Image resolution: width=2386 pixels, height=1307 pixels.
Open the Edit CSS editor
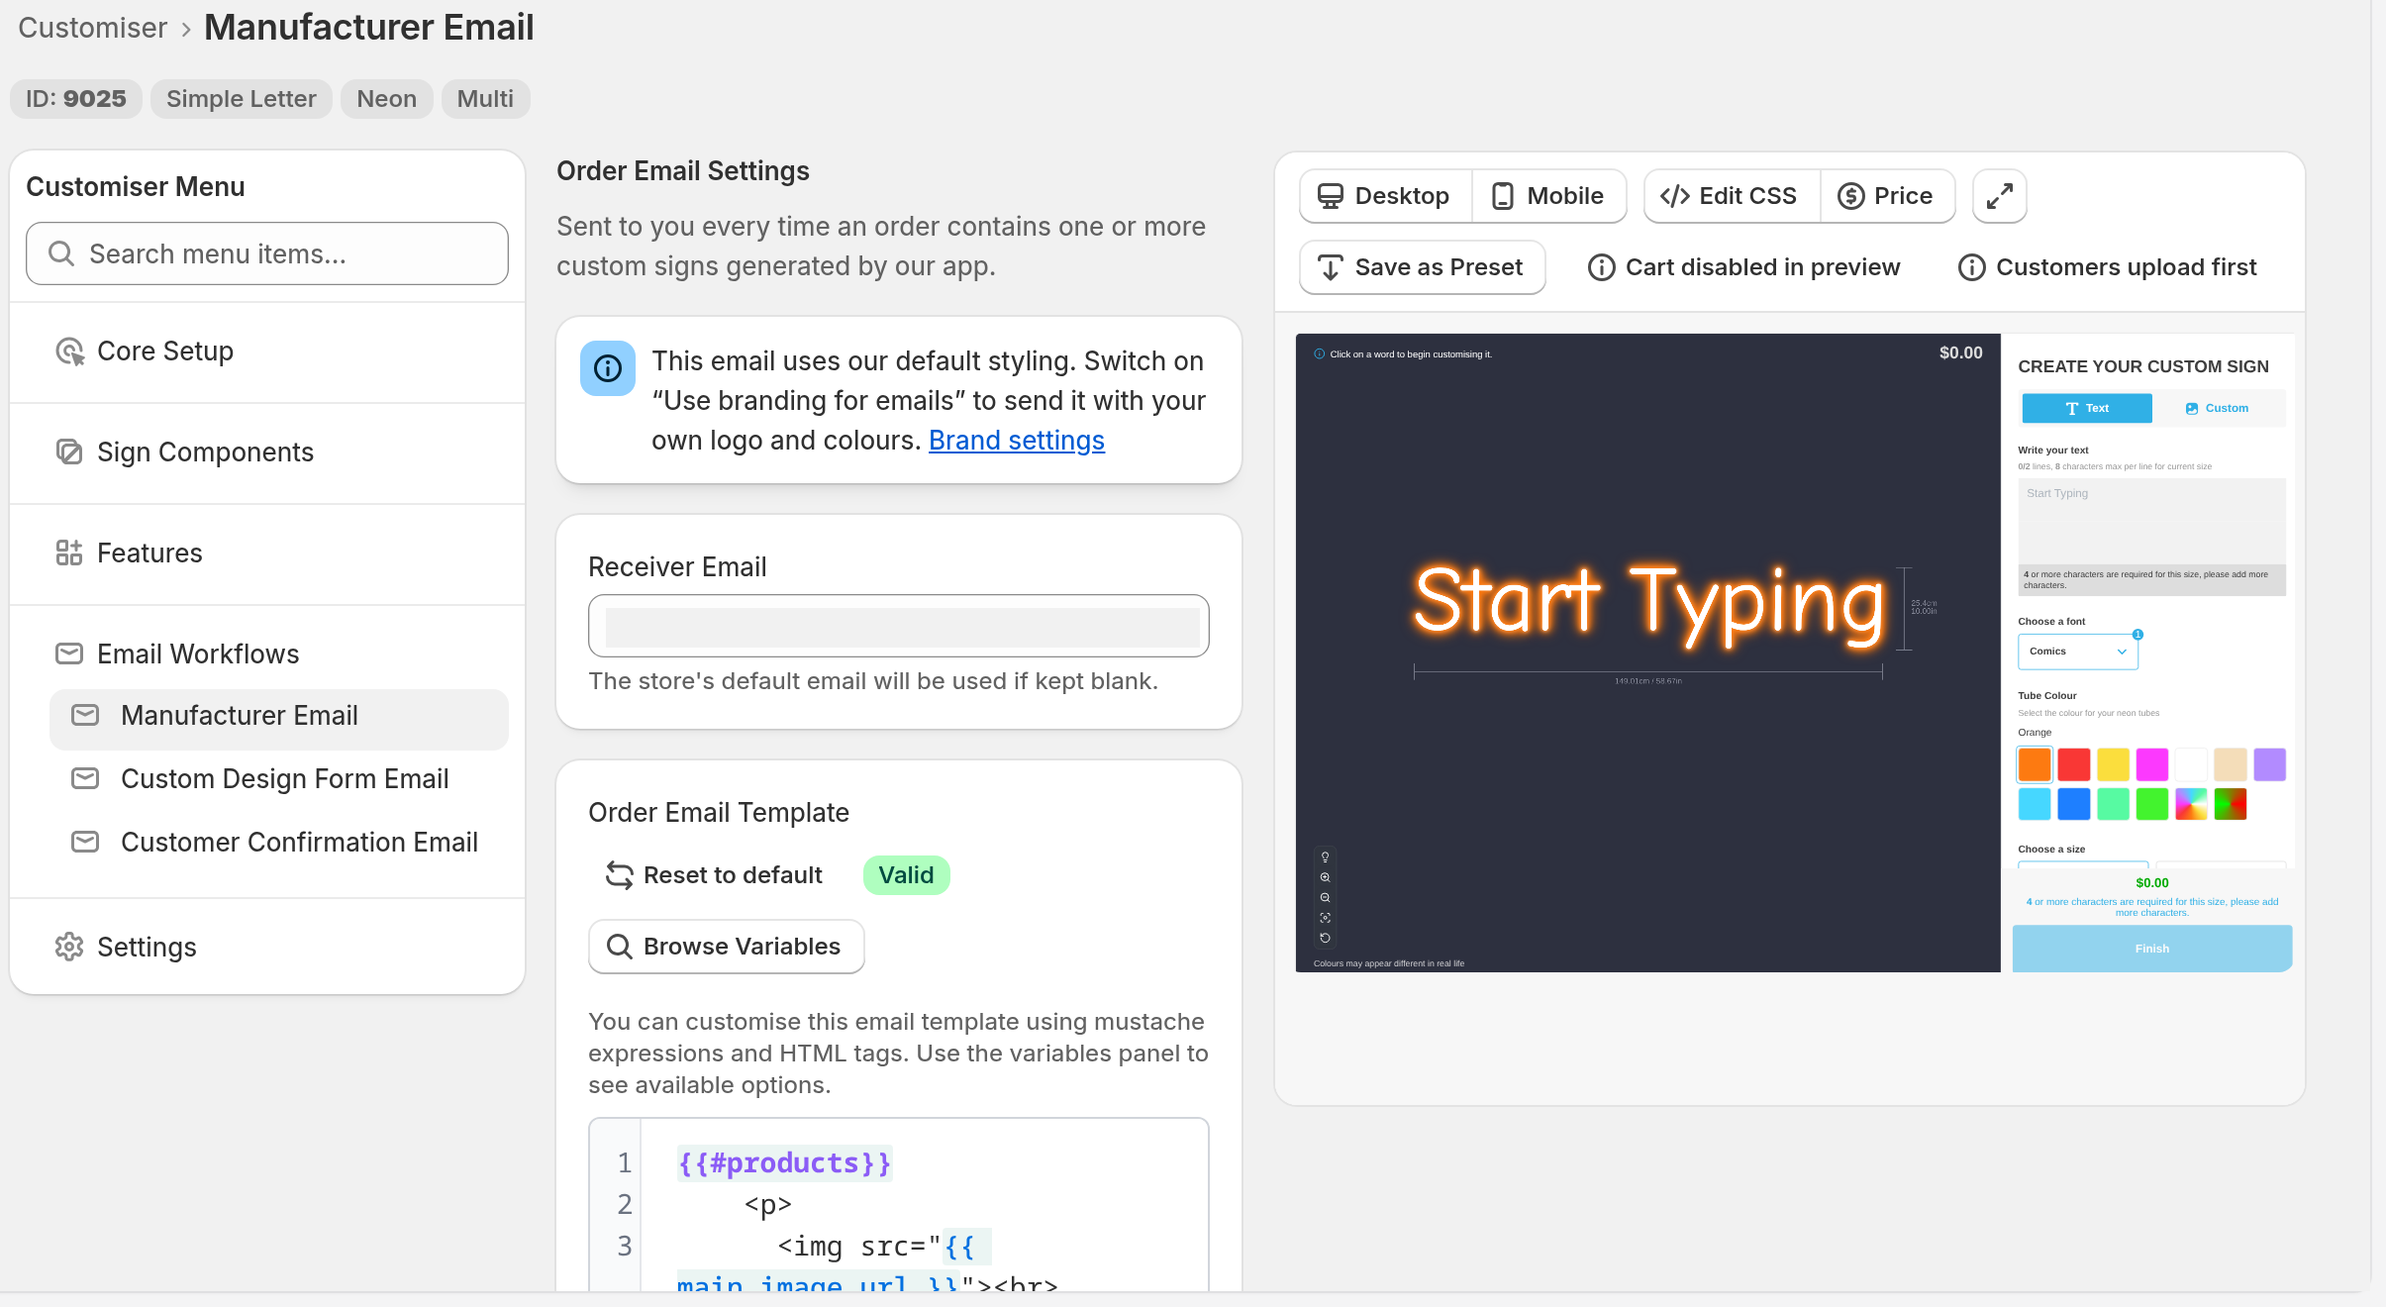tap(1731, 197)
